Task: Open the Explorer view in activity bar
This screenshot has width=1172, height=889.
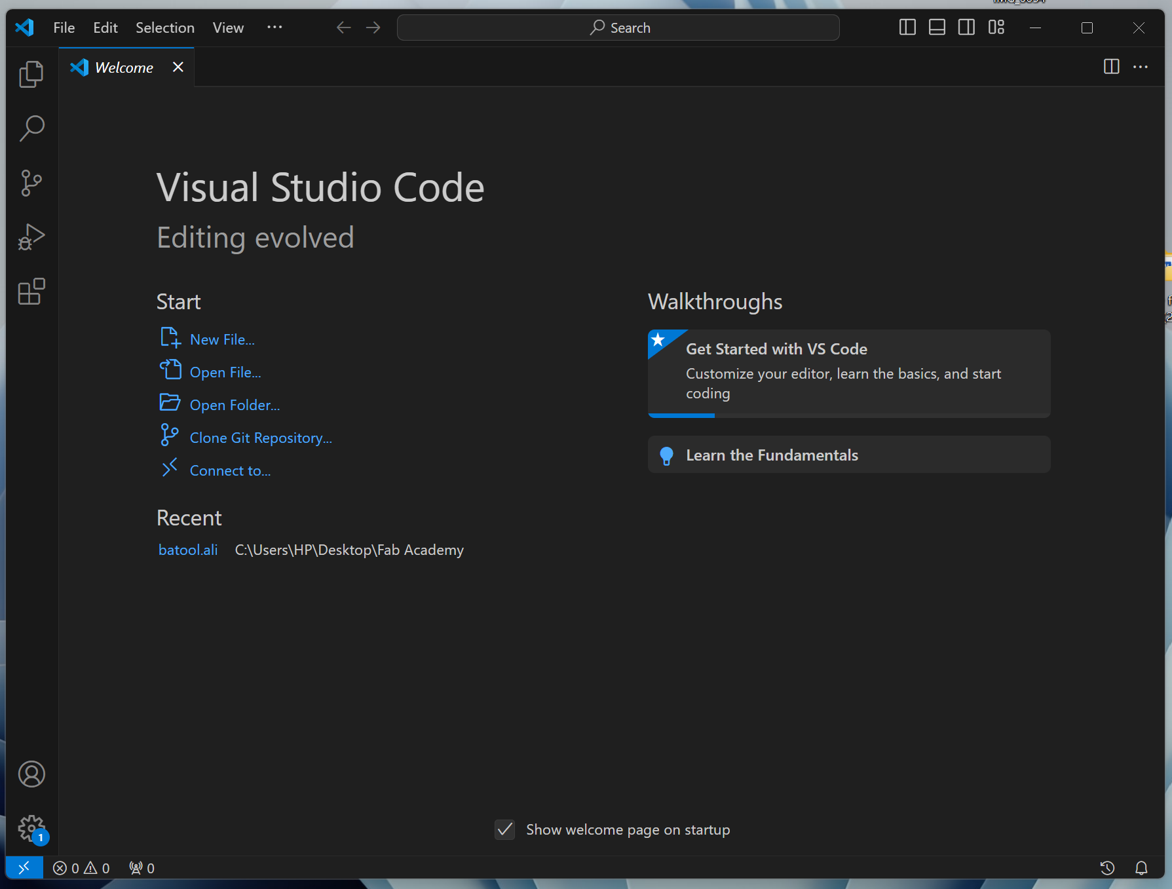Action: point(31,74)
